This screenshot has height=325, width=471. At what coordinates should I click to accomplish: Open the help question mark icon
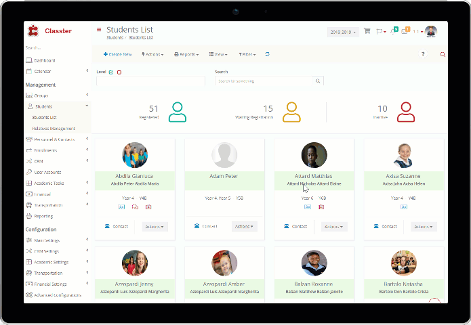click(423, 54)
